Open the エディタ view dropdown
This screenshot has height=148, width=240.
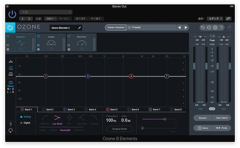pyautogui.click(x=215, y=19)
